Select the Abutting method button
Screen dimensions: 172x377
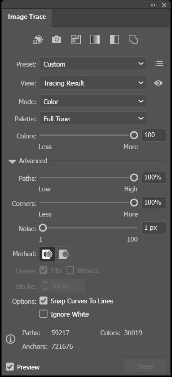[47, 254]
